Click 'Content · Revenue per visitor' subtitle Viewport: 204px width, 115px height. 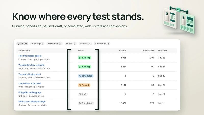(33, 105)
